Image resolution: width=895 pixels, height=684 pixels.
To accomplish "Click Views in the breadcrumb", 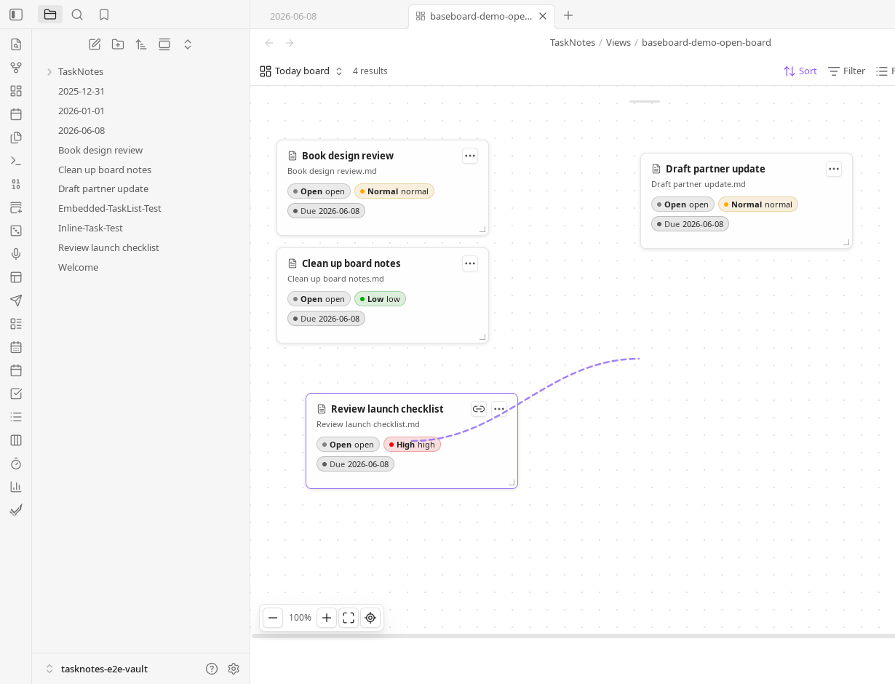I will pyautogui.click(x=618, y=43).
